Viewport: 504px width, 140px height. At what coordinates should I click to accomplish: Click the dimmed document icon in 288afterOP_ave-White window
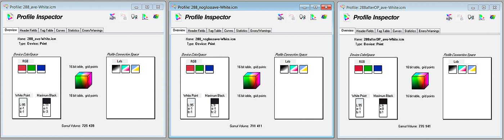point(460,17)
